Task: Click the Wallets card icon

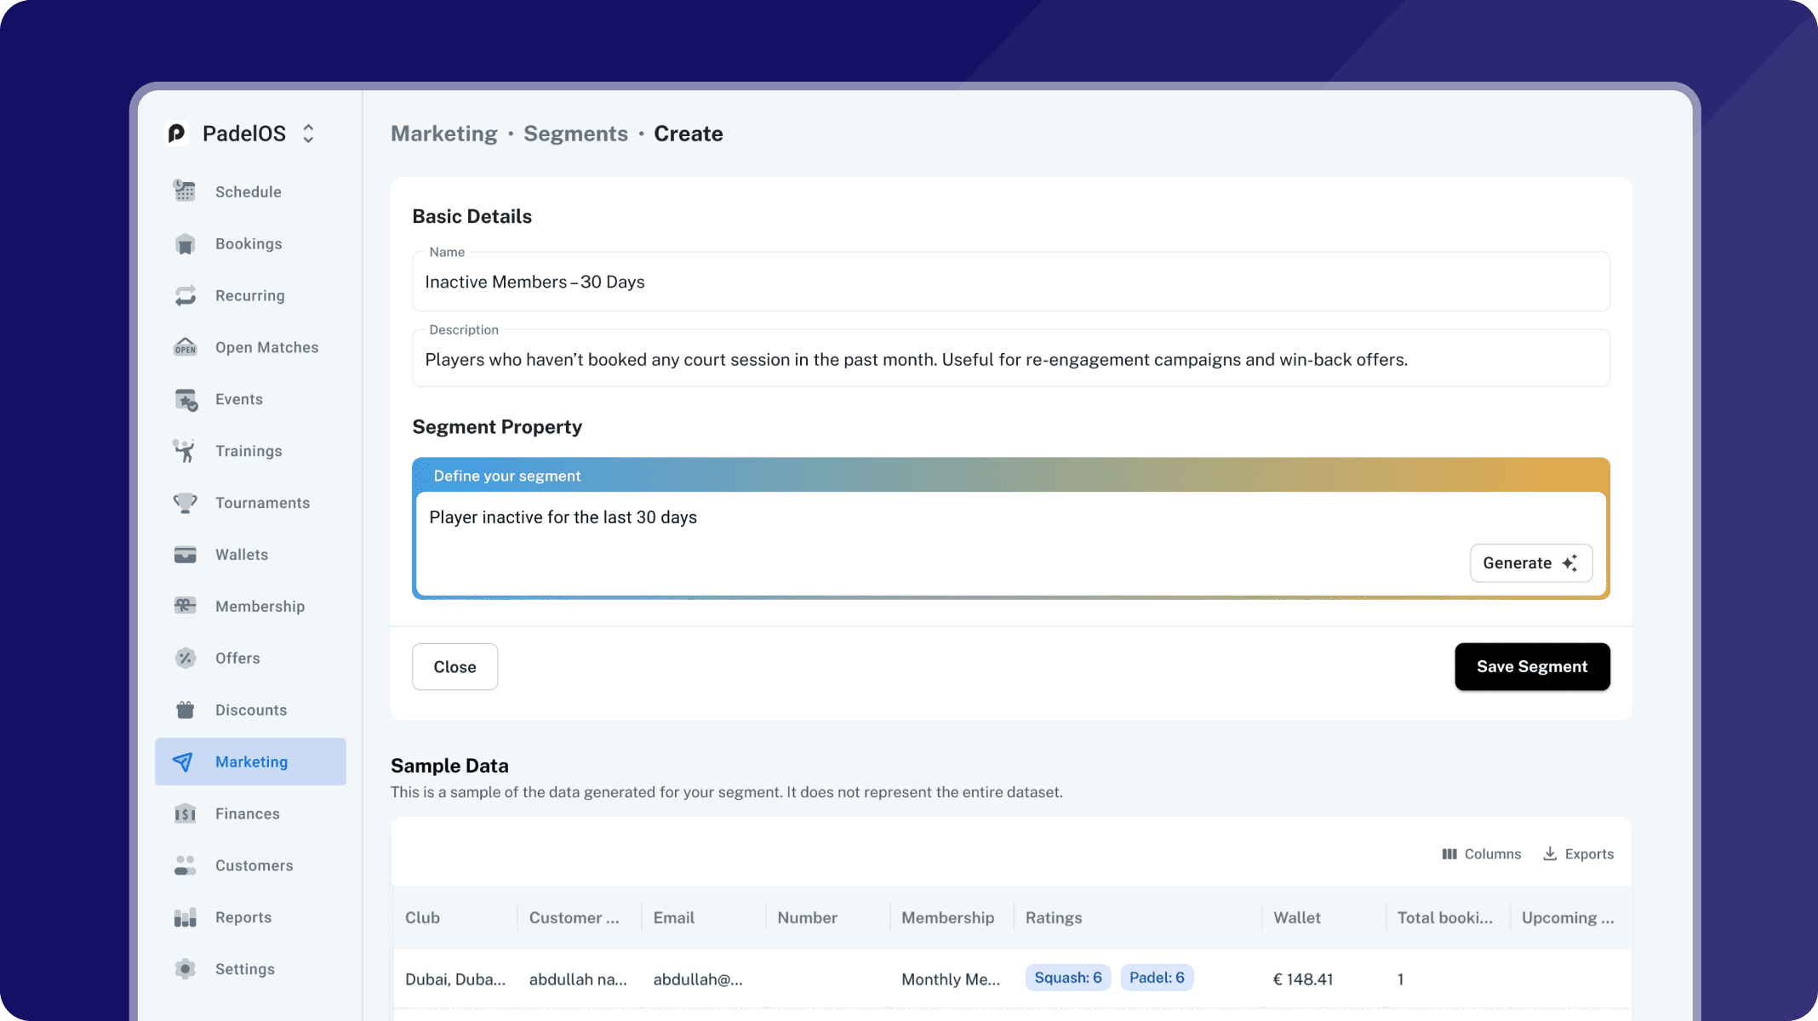Action: click(185, 555)
